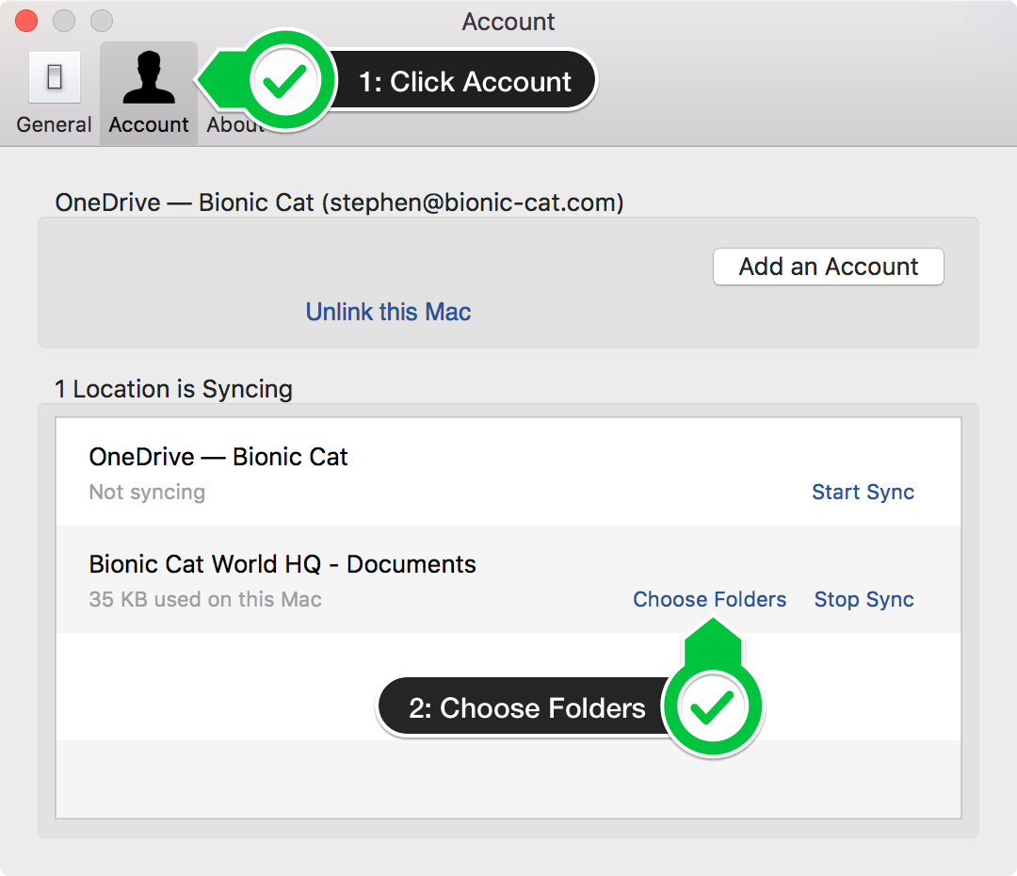Select the OneDrive — Bionic Cat location row
Screen dimensions: 1017x876
click(508, 473)
